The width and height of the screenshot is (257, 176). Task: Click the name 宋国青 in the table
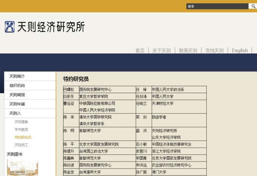(x=141, y=158)
